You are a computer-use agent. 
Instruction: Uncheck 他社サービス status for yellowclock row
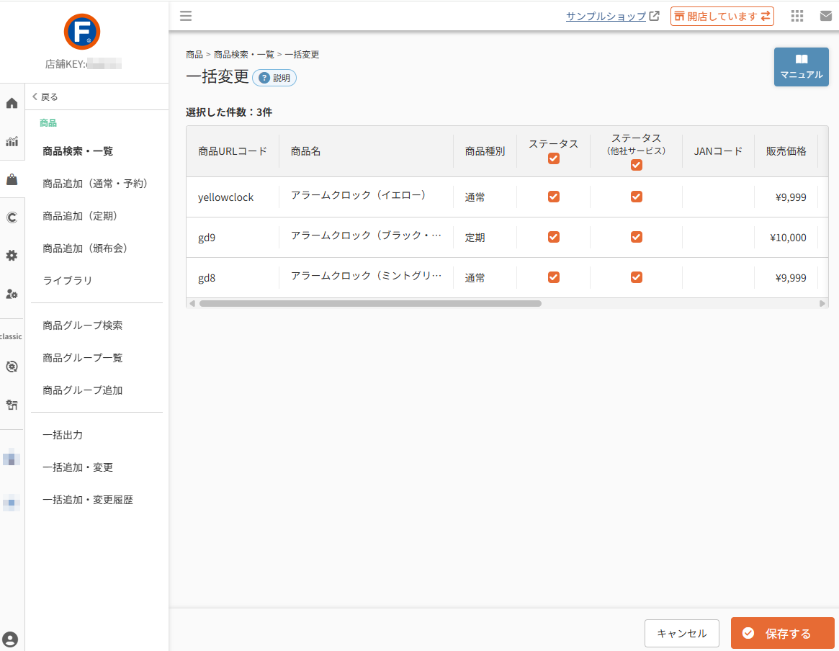636,197
